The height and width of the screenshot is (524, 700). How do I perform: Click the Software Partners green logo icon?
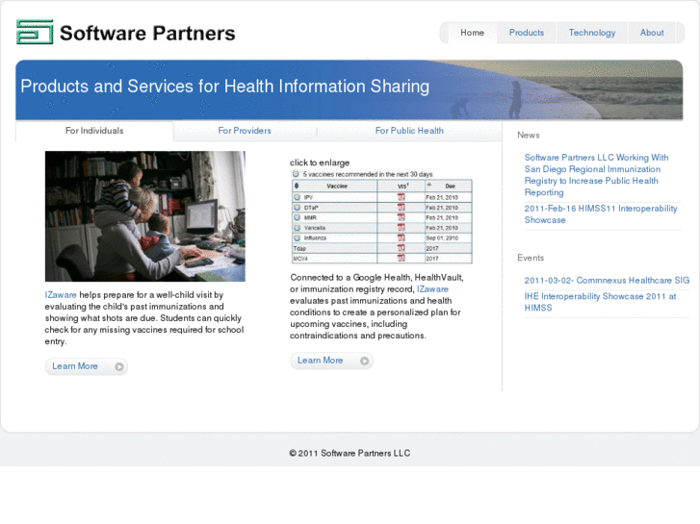tap(35, 32)
